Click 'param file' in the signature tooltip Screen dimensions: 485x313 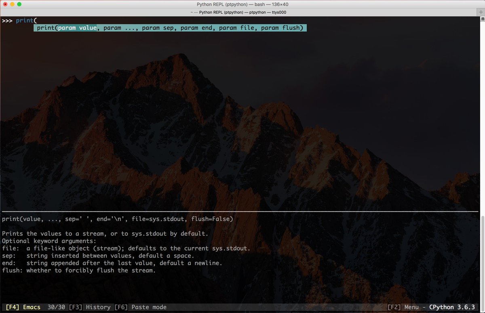click(x=237, y=28)
